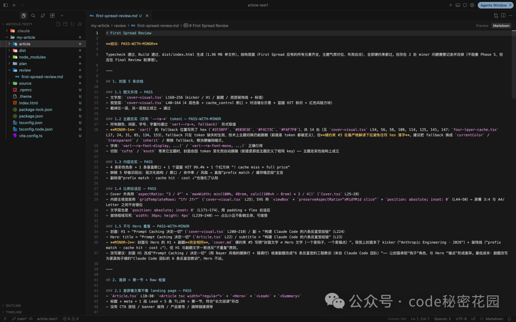Screen dimensions: 516x322
Task: Click the Agents Window button
Action: [x=495, y=5]
